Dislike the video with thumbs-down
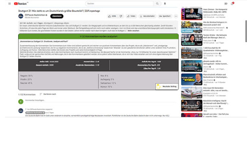Image resolution: width=252 pixels, height=151 pixels. coord(121,16)
